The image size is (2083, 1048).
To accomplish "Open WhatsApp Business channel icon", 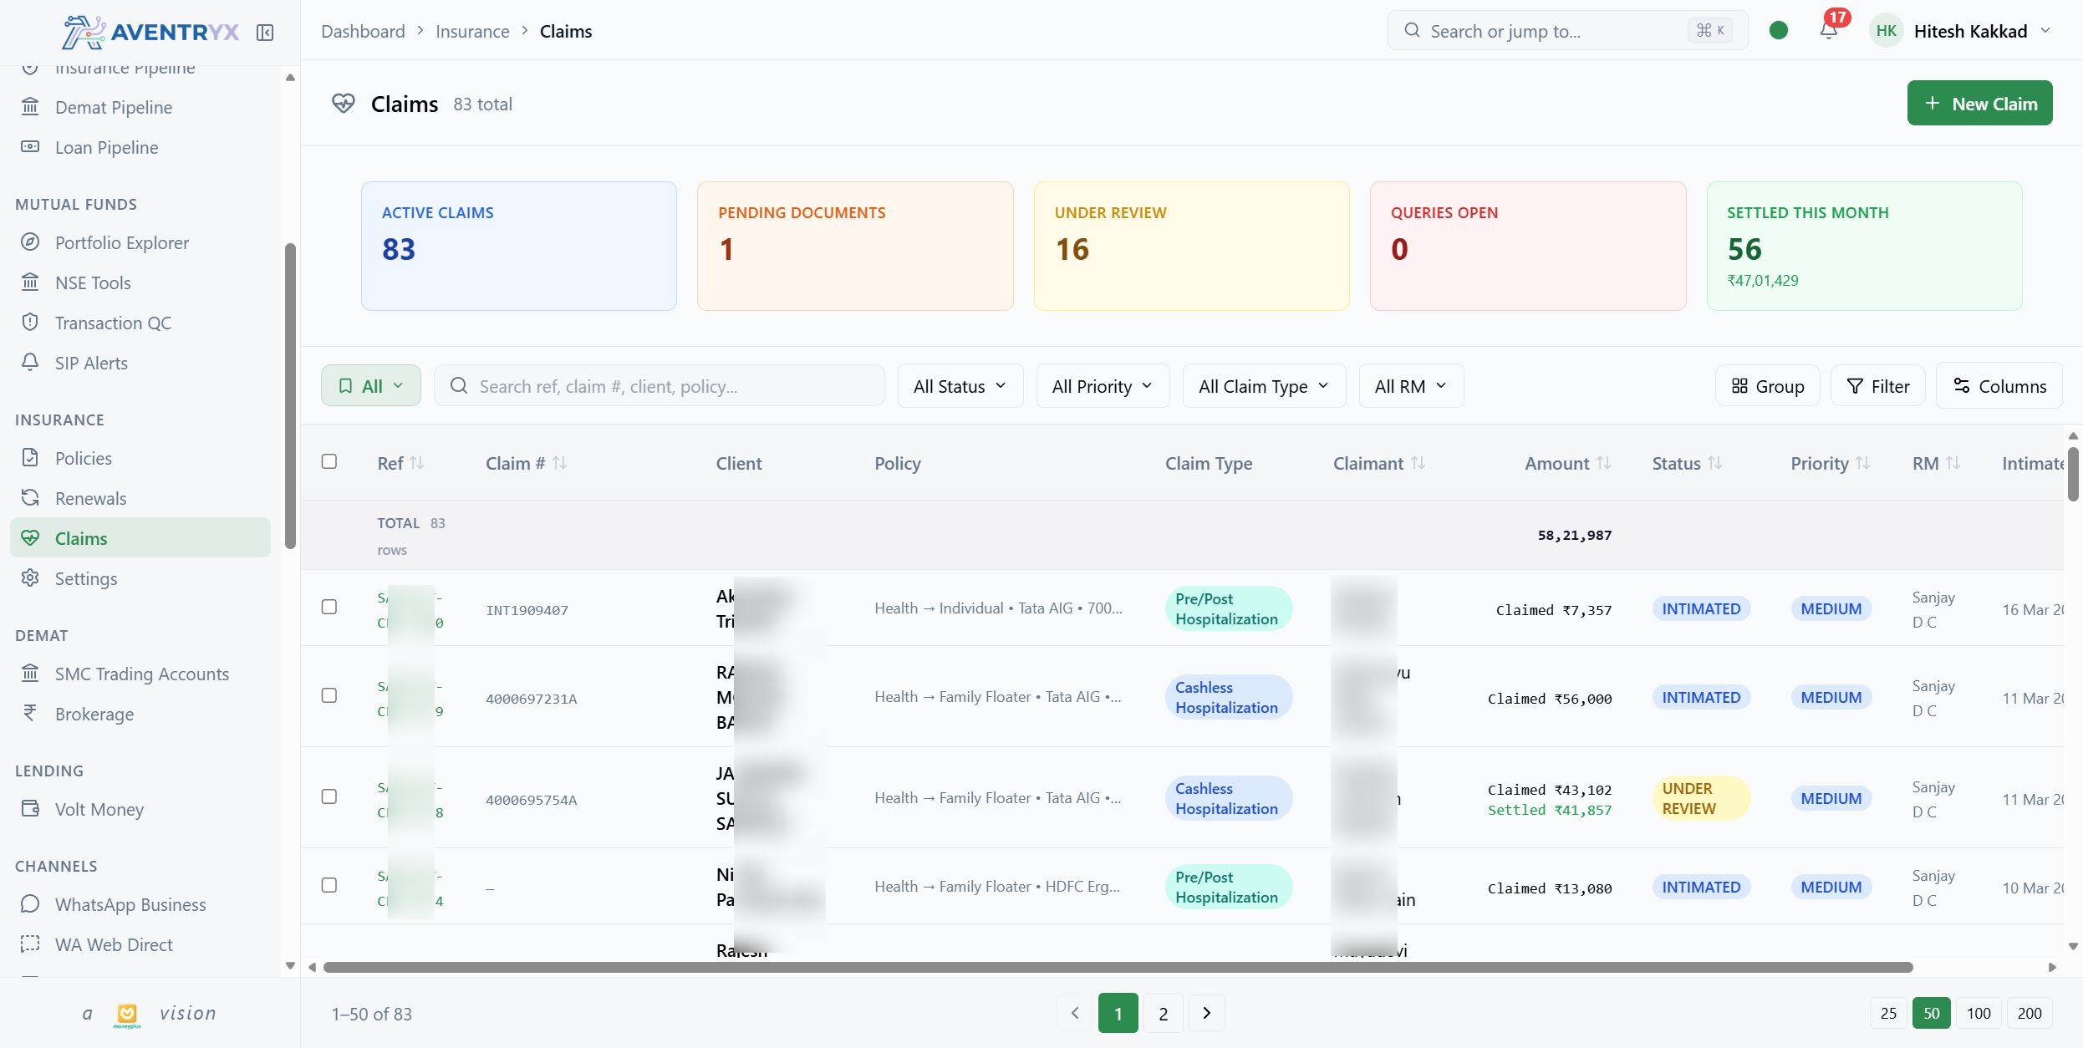I will point(30,903).
